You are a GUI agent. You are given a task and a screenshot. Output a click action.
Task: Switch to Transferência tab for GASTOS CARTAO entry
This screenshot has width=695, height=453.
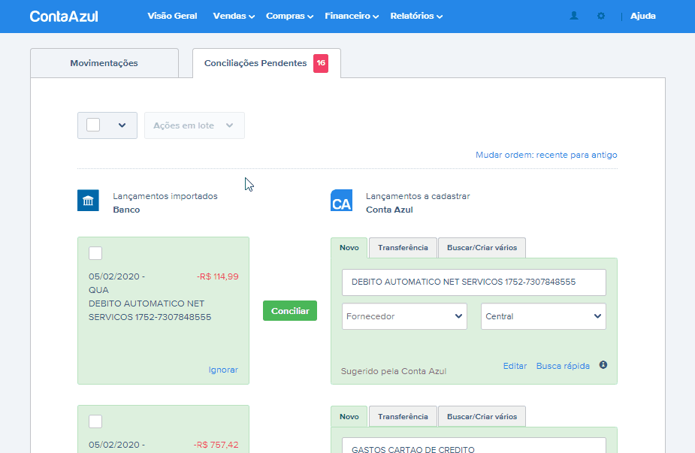coord(403,417)
